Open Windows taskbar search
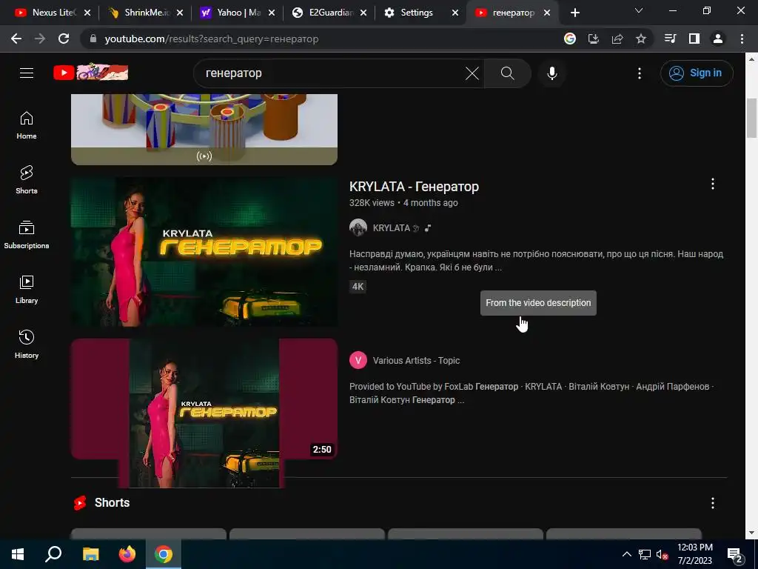758x569 pixels. [53, 554]
